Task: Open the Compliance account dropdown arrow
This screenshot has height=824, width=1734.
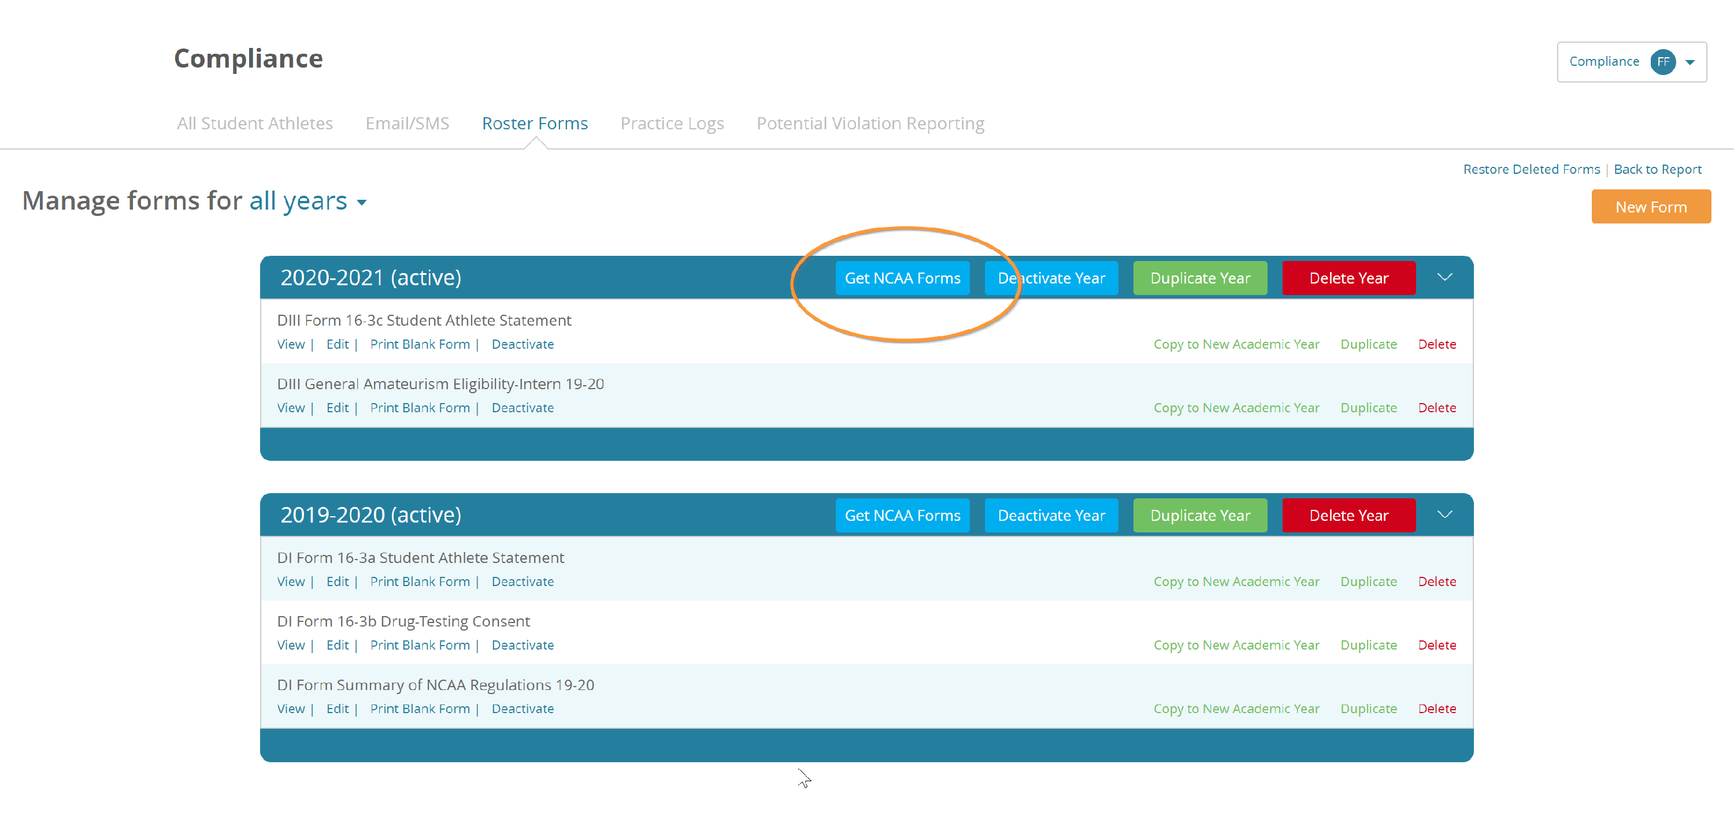Action: [1689, 62]
